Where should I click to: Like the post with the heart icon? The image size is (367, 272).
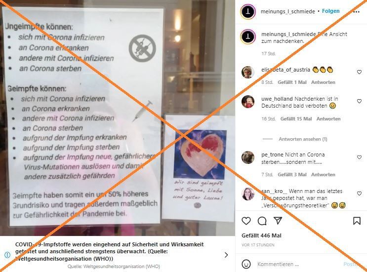pos(246,221)
